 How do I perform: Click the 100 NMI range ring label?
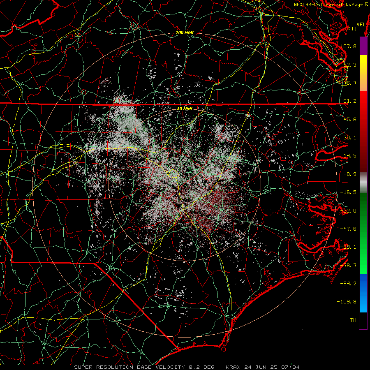click(185, 32)
